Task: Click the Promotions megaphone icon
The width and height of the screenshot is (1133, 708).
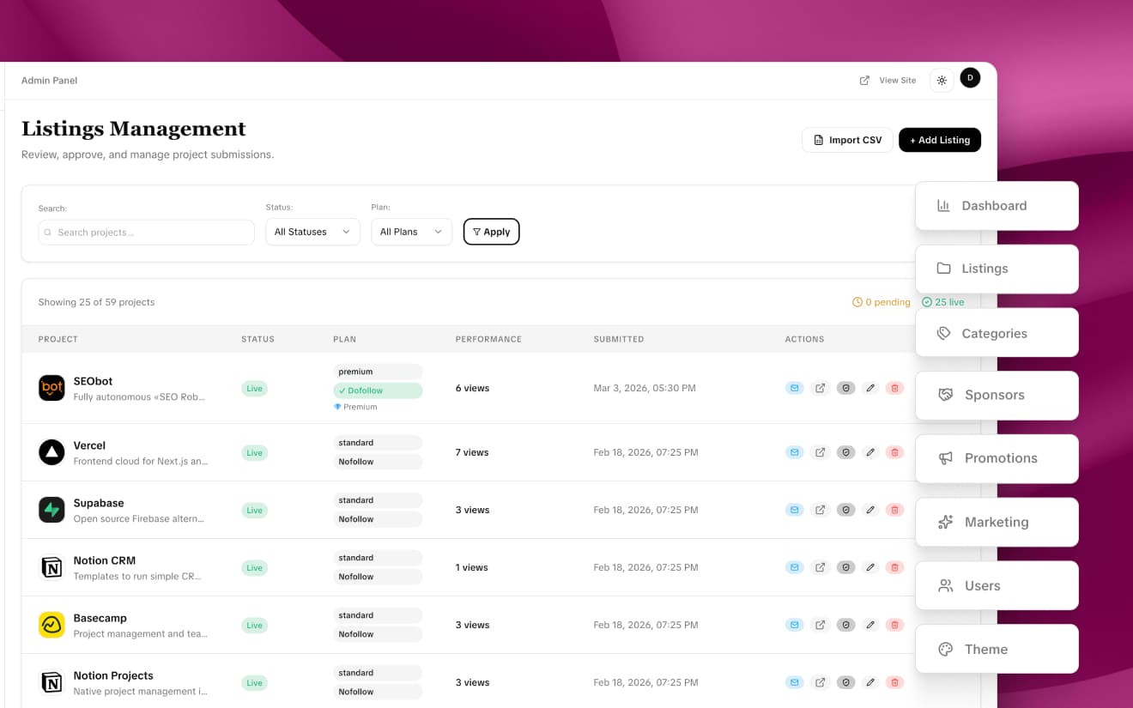Action: pyautogui.click(x=945, y=458)
